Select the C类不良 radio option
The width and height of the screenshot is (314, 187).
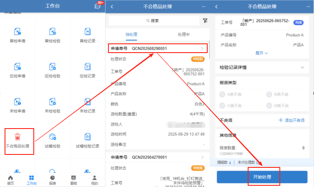(222, 106)
